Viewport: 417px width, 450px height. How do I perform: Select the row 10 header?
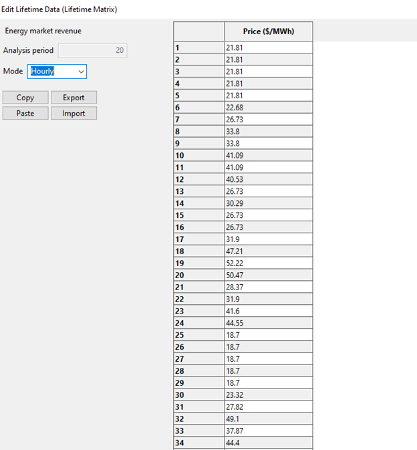point(198,156)
